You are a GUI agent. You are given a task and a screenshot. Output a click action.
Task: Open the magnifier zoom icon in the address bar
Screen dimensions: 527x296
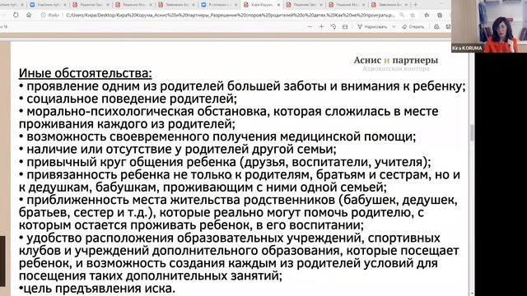point(402,15)
